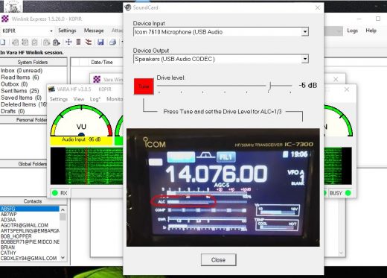The height and width of the screenshot is (278, 387).
Task: Click the printer icon in toolbar
Action: point(113,42)
